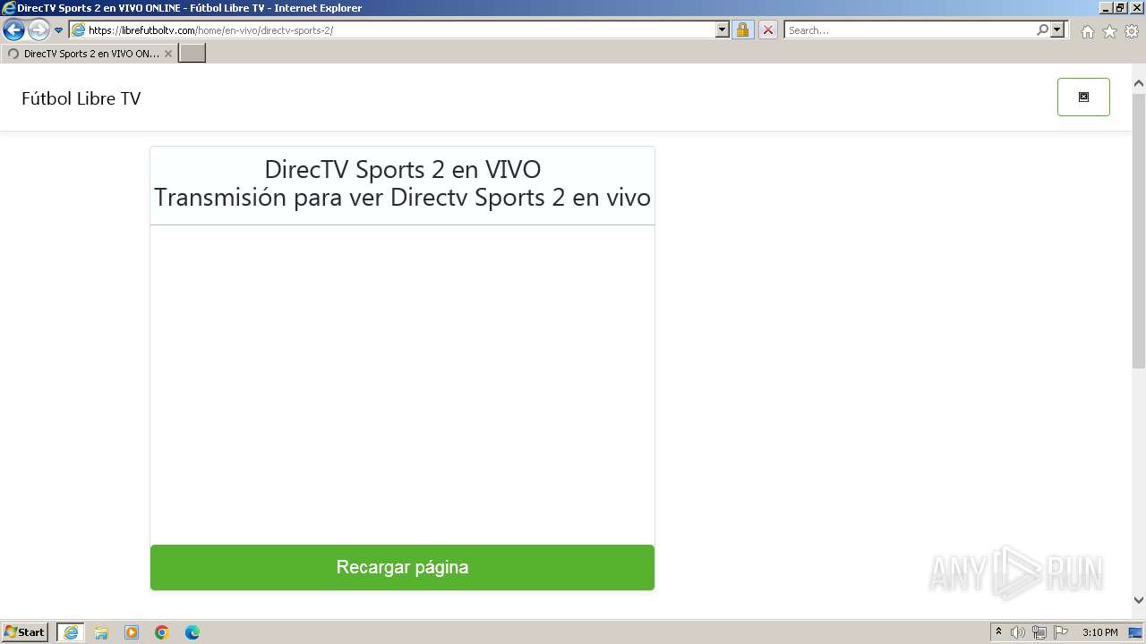Open the Tools gear icon

1132,31
